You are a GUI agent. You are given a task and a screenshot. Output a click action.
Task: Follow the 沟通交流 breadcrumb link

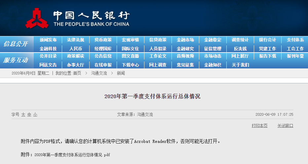(99, 73)
